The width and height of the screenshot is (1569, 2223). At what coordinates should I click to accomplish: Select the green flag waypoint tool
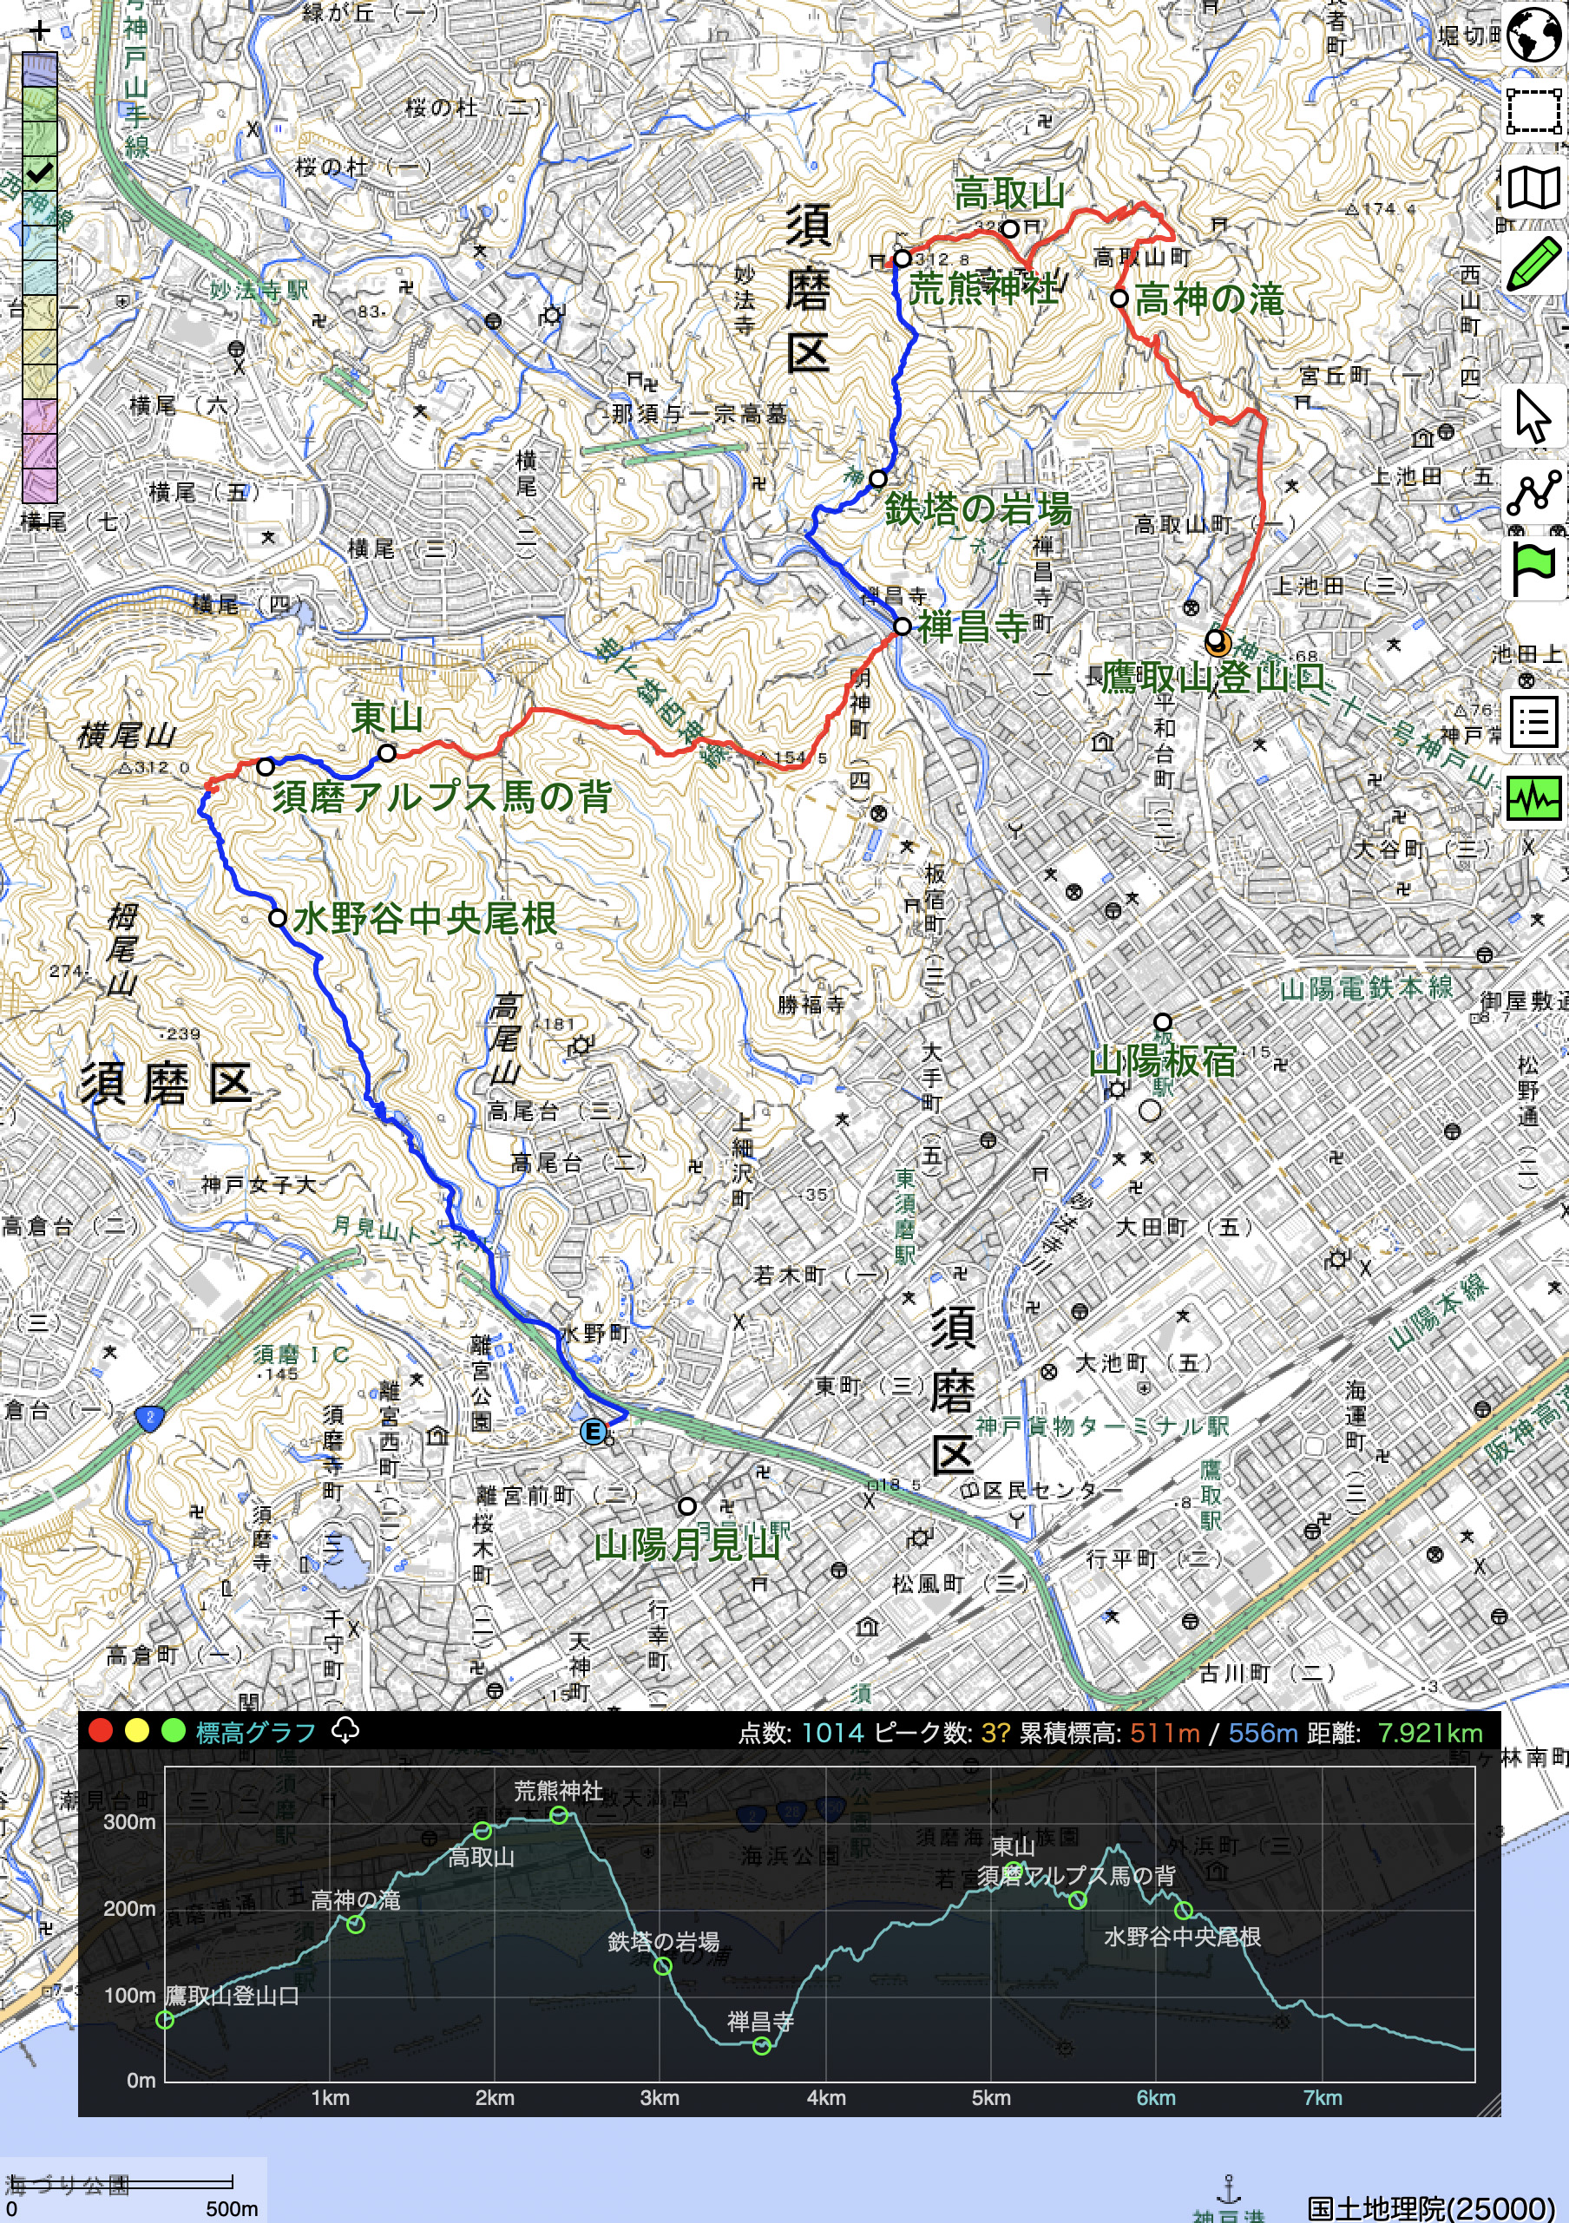1533,569
